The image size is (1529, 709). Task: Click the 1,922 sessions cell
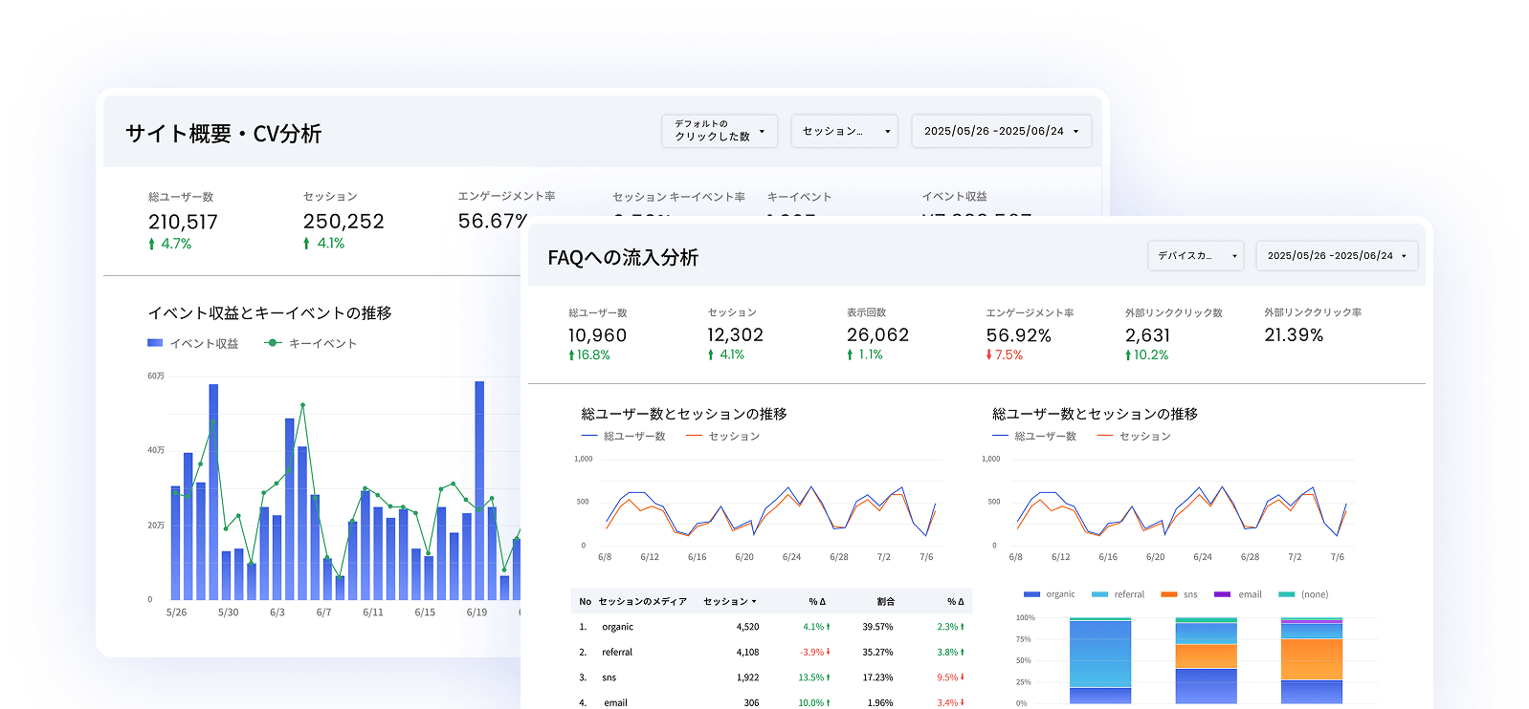point(747,677)
